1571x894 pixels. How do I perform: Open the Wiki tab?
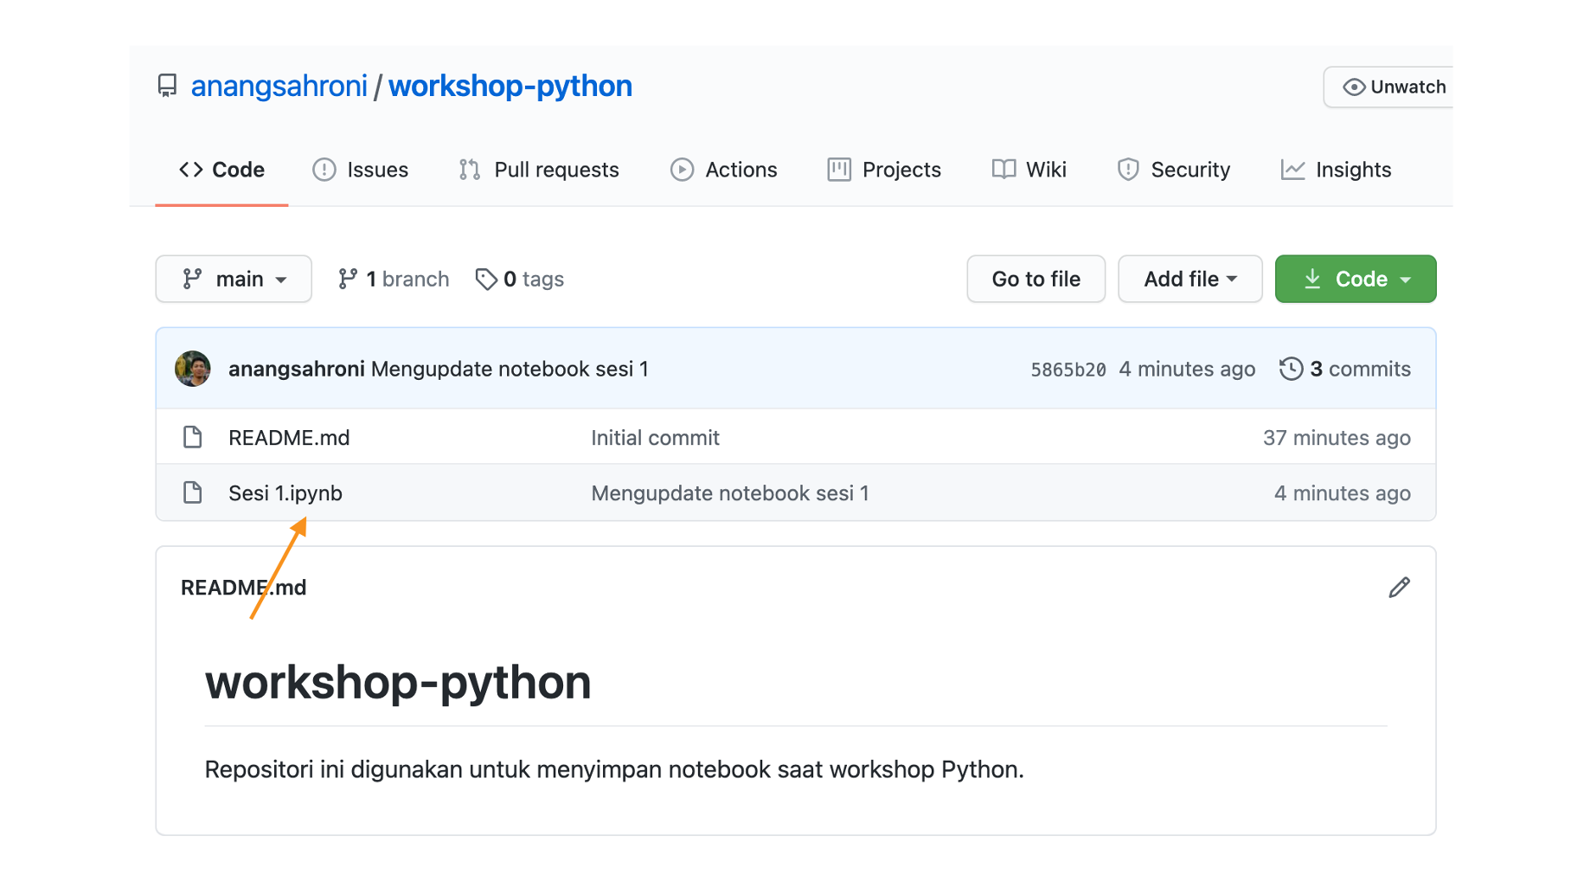(x=1029, y=170)
